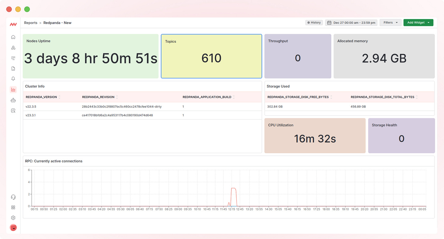
Task: Click the calendar icon in date range
Action: pyautogui.click(x=329, y=23)
